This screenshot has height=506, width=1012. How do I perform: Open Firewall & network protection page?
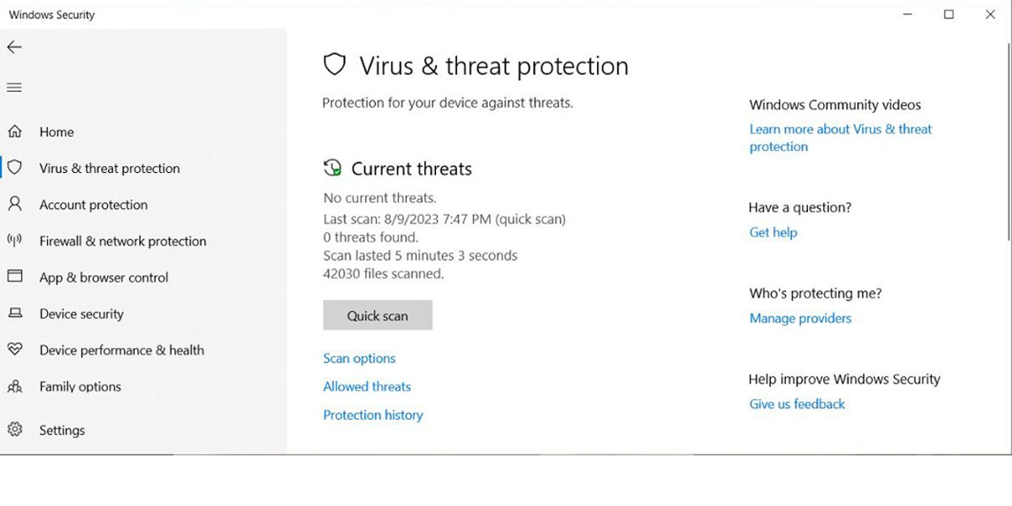(122, 241)
